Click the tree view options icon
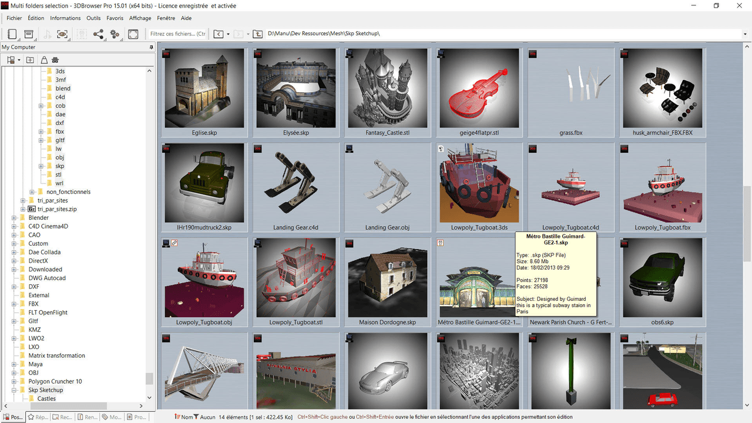 pos(11,60)
